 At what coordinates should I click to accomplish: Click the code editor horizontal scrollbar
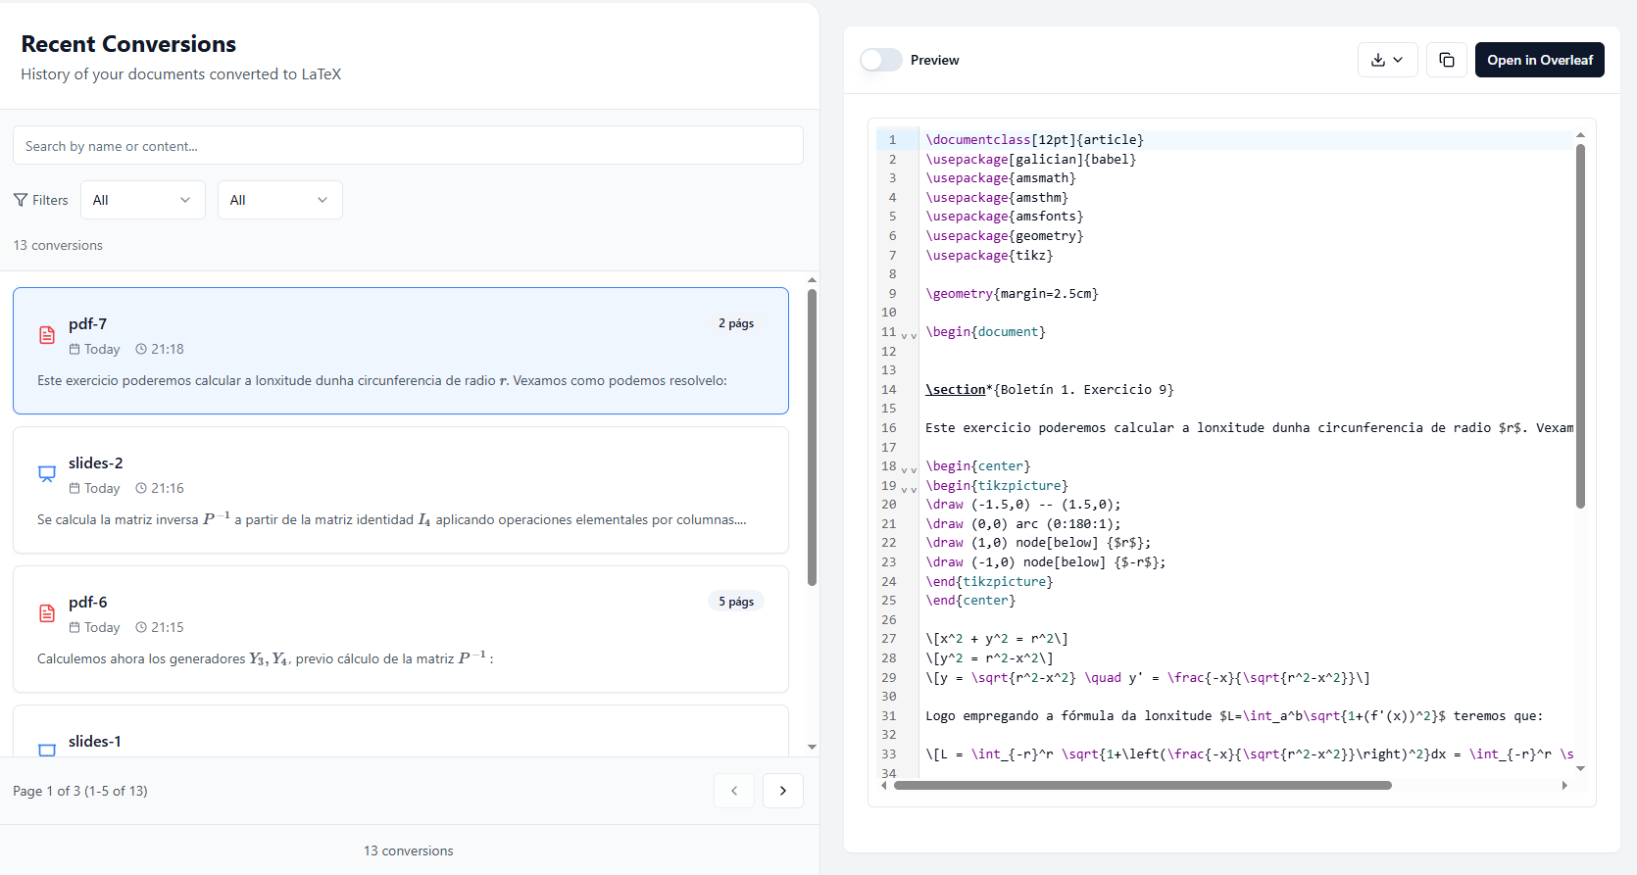pyautogui.click(x=1143, y=785)
